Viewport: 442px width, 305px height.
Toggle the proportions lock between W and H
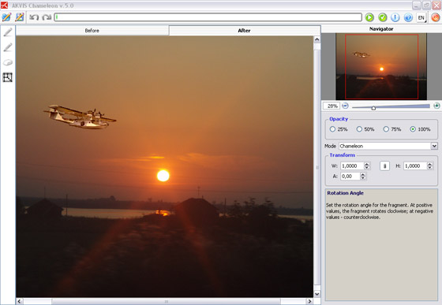384,166
